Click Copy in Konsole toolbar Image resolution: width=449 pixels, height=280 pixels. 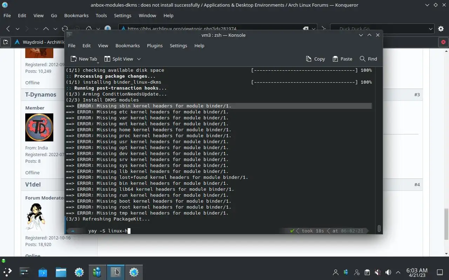315,59
